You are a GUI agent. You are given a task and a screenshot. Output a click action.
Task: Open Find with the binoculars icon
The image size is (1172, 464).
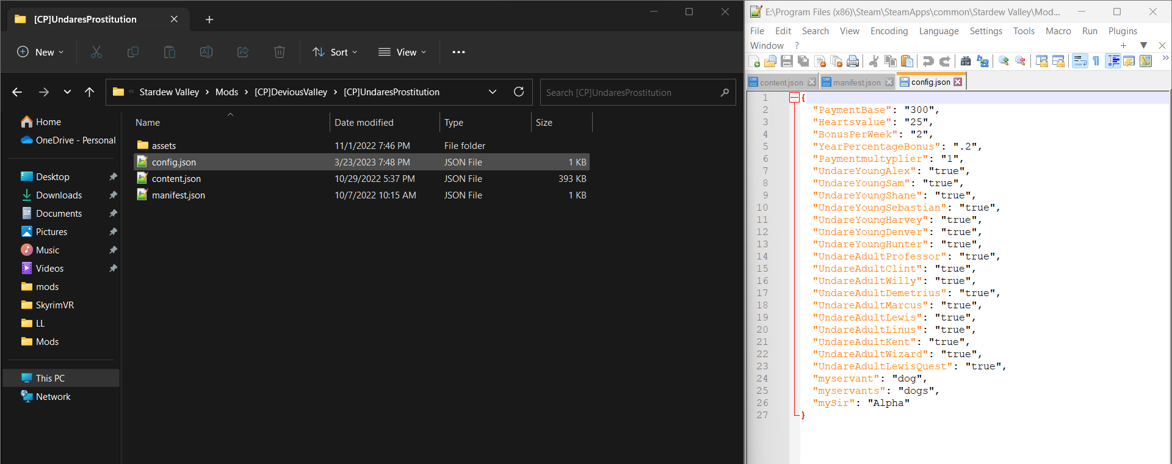[966, 61]
